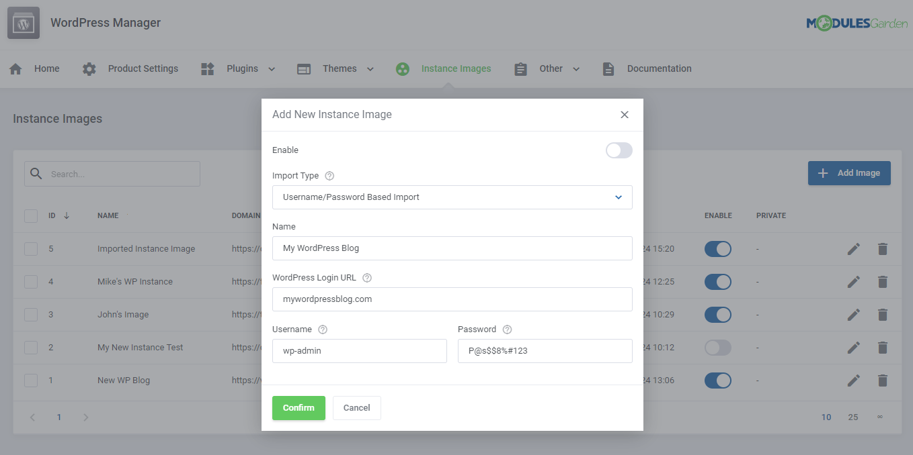The image size is (913, 455).
Task: Edit the Imported Instance Image row
Action: point(853,248)
